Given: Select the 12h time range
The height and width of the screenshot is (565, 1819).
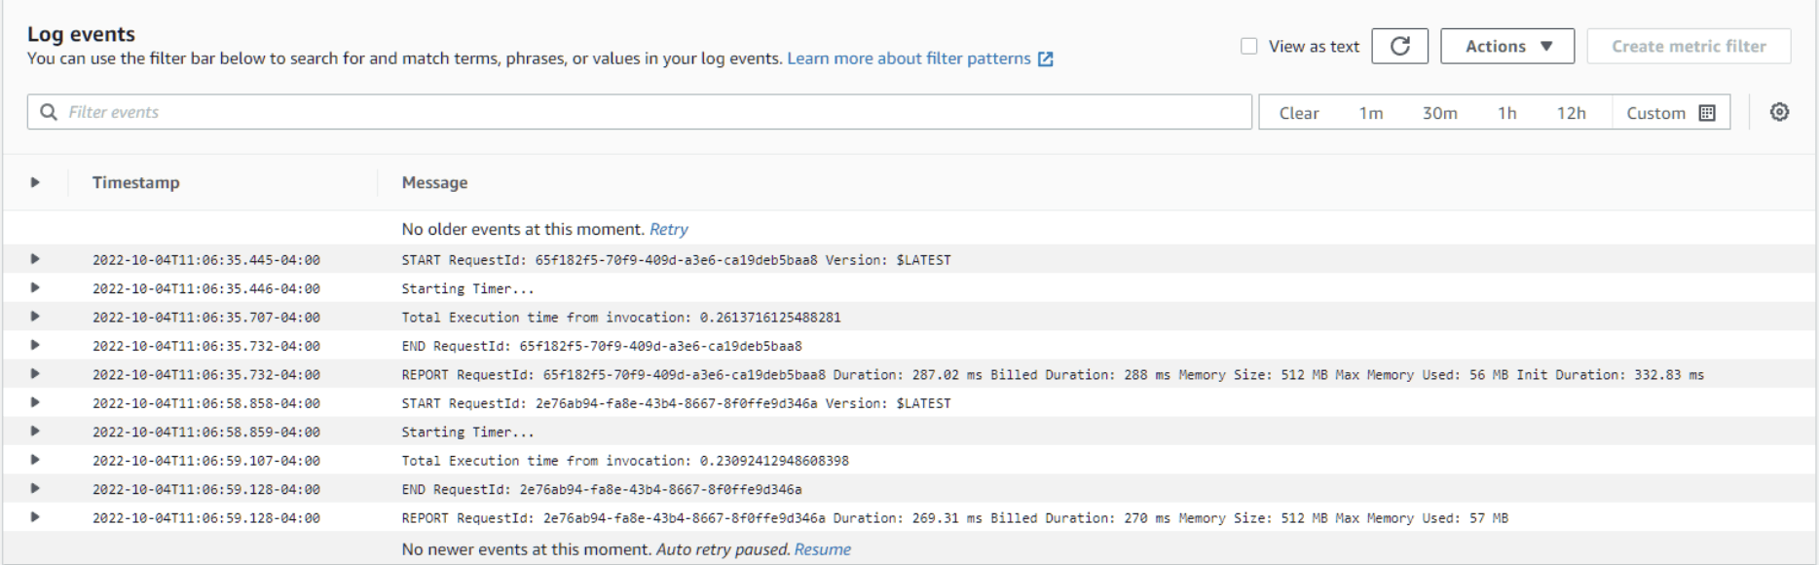Looking at the screenshot, I should coord(1571,113).
